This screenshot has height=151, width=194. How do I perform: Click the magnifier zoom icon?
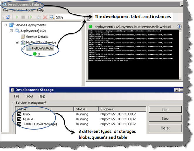click(x=52, y=17)
